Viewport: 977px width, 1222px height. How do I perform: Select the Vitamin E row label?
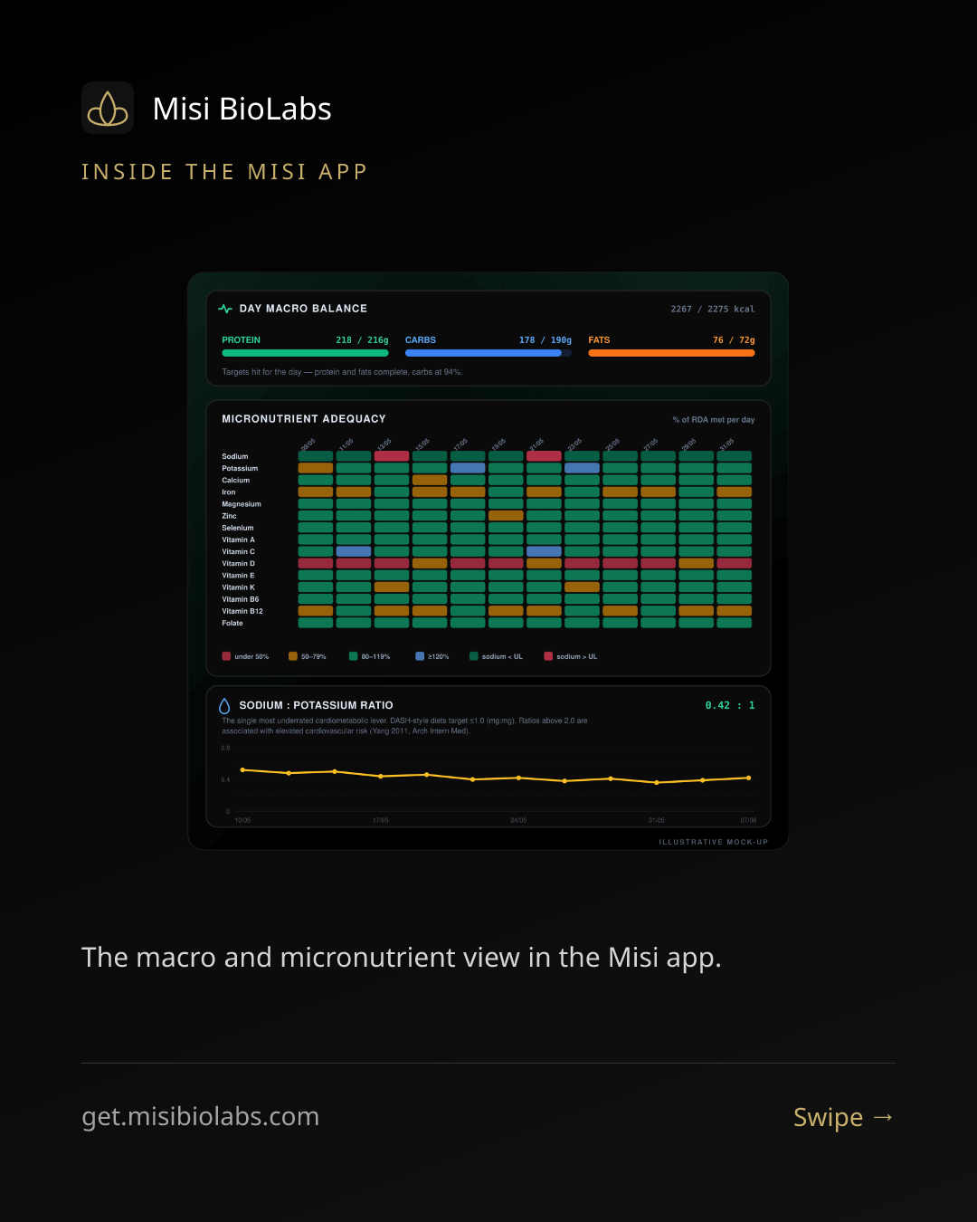coord(239,576)
